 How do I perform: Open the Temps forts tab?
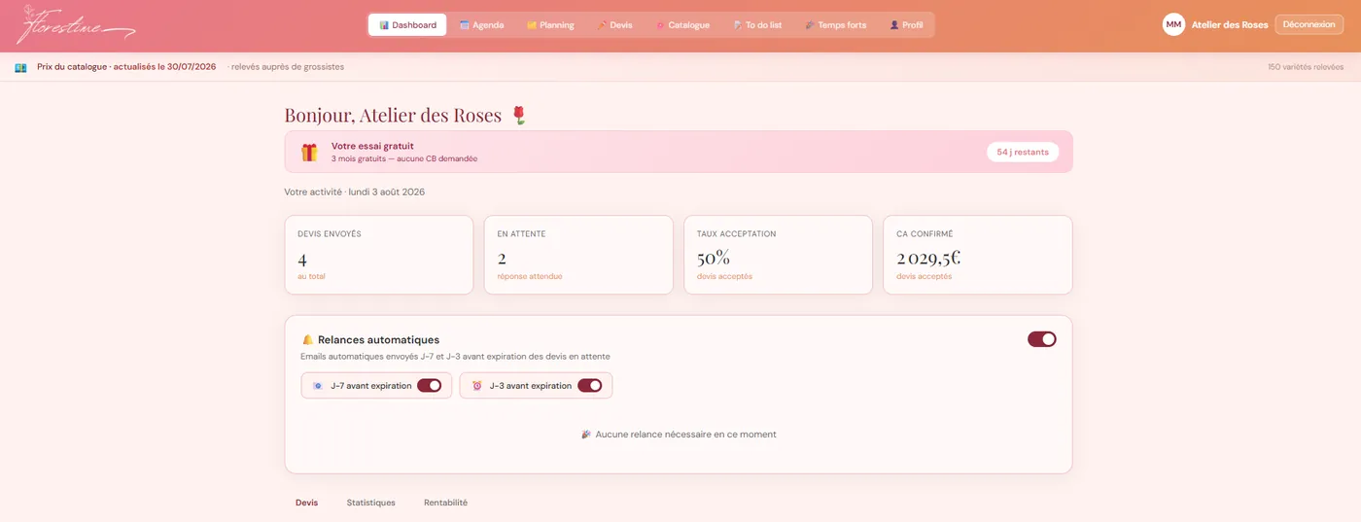coord(835,25)
